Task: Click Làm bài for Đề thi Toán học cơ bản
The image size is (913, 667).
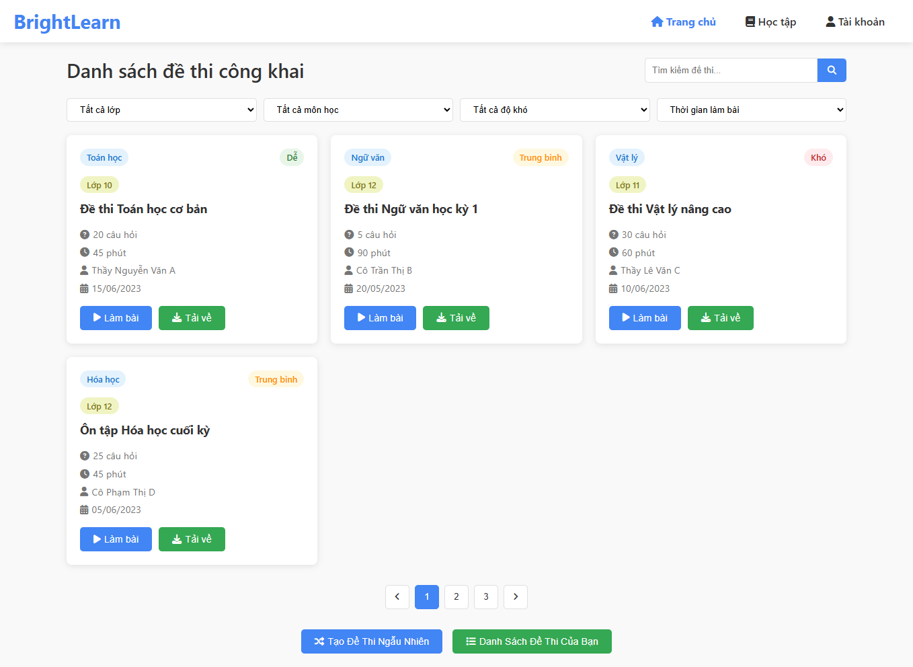Action: [x=116, y=318]
